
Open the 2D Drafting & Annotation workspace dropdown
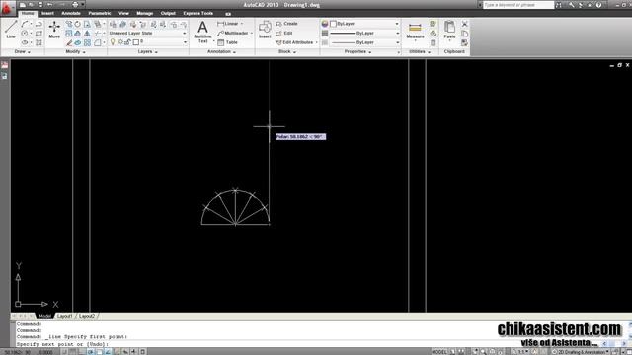tap(581, 352)
